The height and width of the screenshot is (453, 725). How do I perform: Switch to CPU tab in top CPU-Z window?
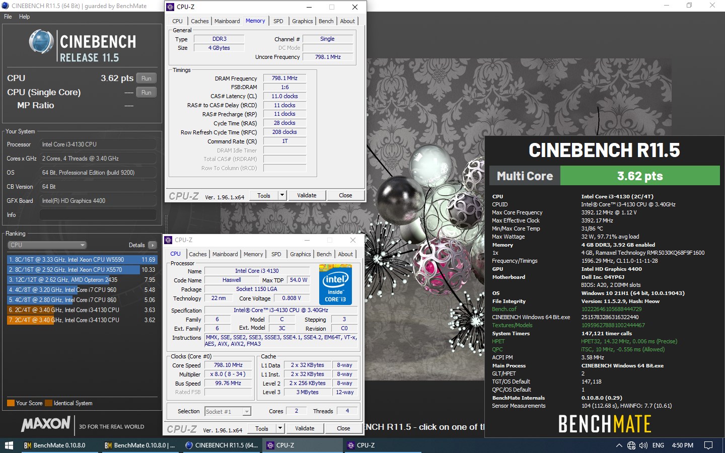(x=177, y=21)
